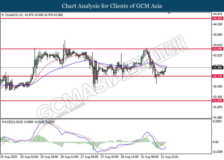Viewport: 224px width, 160px height.
Task: Click the 31 Aug 23:01 time label
Action: (x=170, y=157)
